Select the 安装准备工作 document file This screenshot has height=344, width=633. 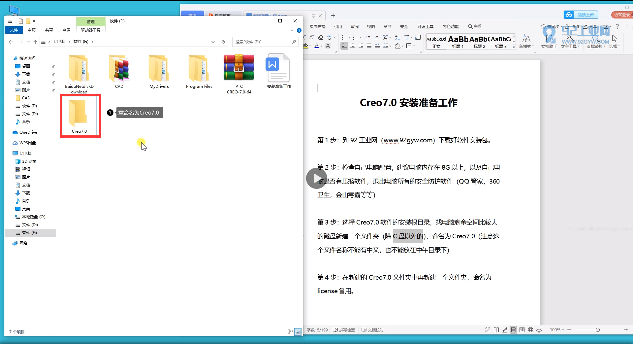(279, 72)
